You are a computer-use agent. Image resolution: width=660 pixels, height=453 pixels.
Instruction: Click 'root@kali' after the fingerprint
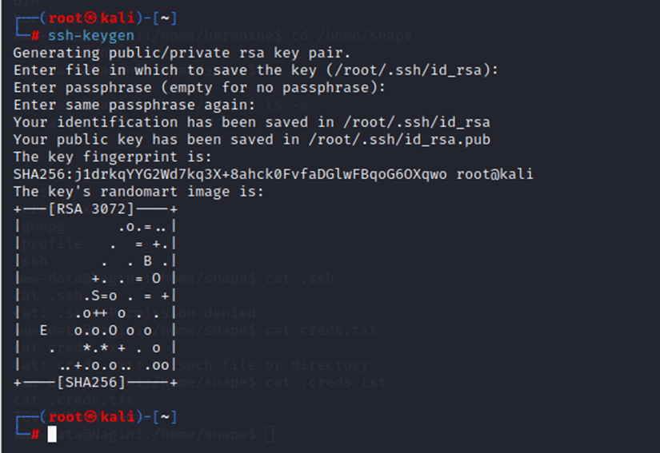point(494,174)
